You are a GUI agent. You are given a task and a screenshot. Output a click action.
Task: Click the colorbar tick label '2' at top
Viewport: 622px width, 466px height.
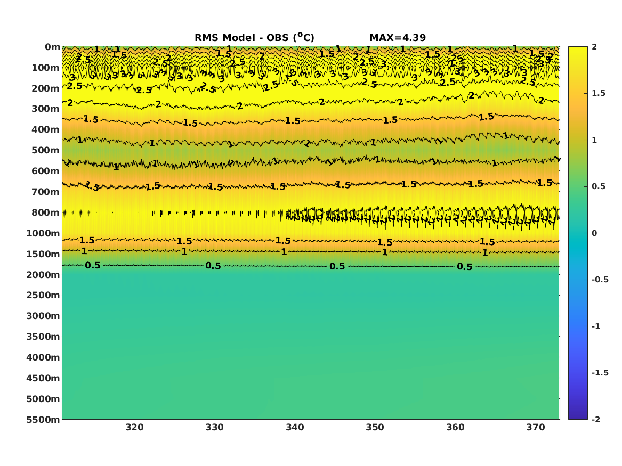point(594,47)
